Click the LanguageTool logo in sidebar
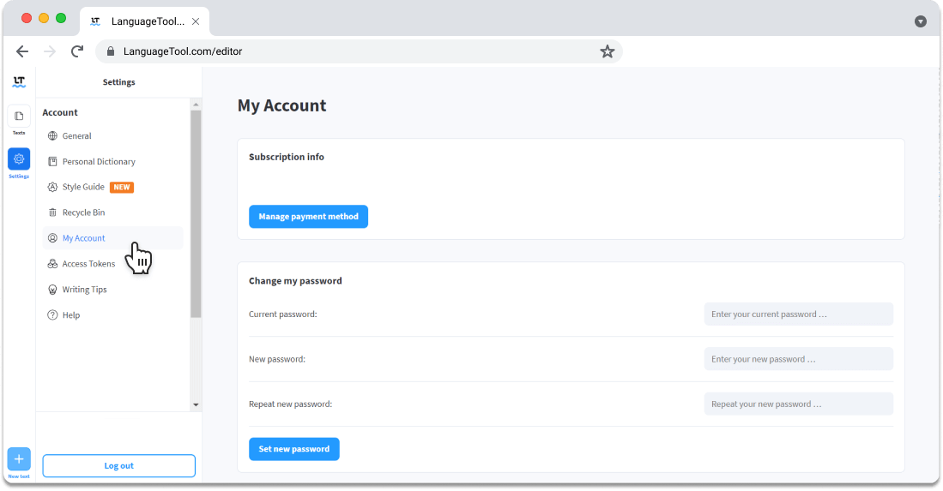The width and height of the screenshot is (943, 491). pos(19,82)
